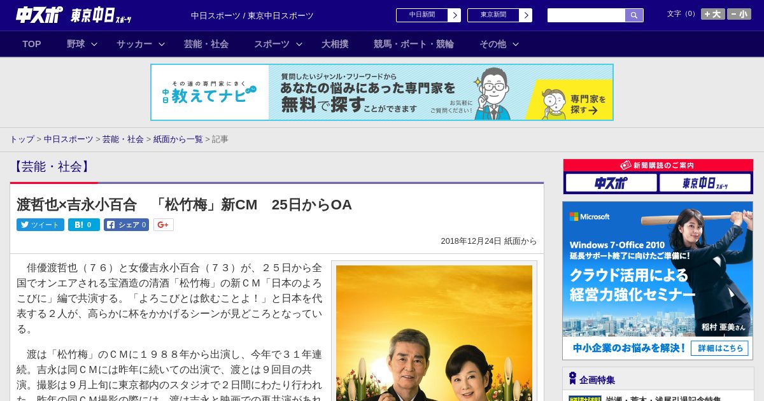Go to 紙面から一覧 breadcrumb link
The image size is (764, 401).
[x=178, y=139]
